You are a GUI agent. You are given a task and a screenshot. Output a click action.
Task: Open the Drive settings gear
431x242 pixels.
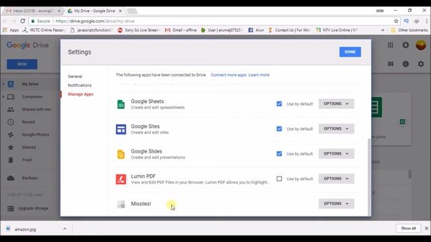click(x=421, y=64)
